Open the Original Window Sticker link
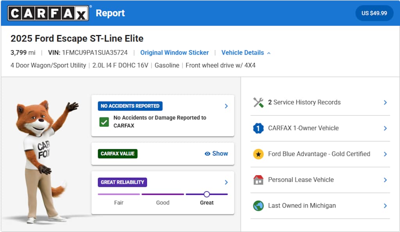Viewport: 400px width, 232px height. point(175,52)
